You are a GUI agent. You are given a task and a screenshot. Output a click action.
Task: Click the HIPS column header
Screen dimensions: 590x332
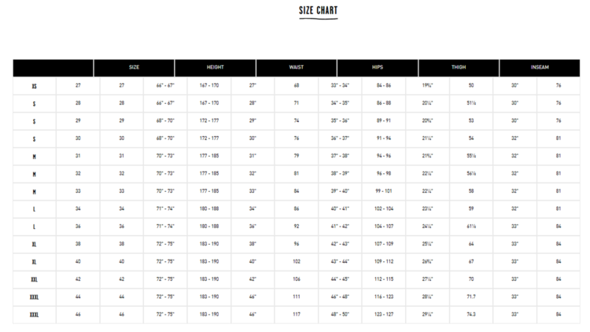pyautogui.click(x=378, y=68)
